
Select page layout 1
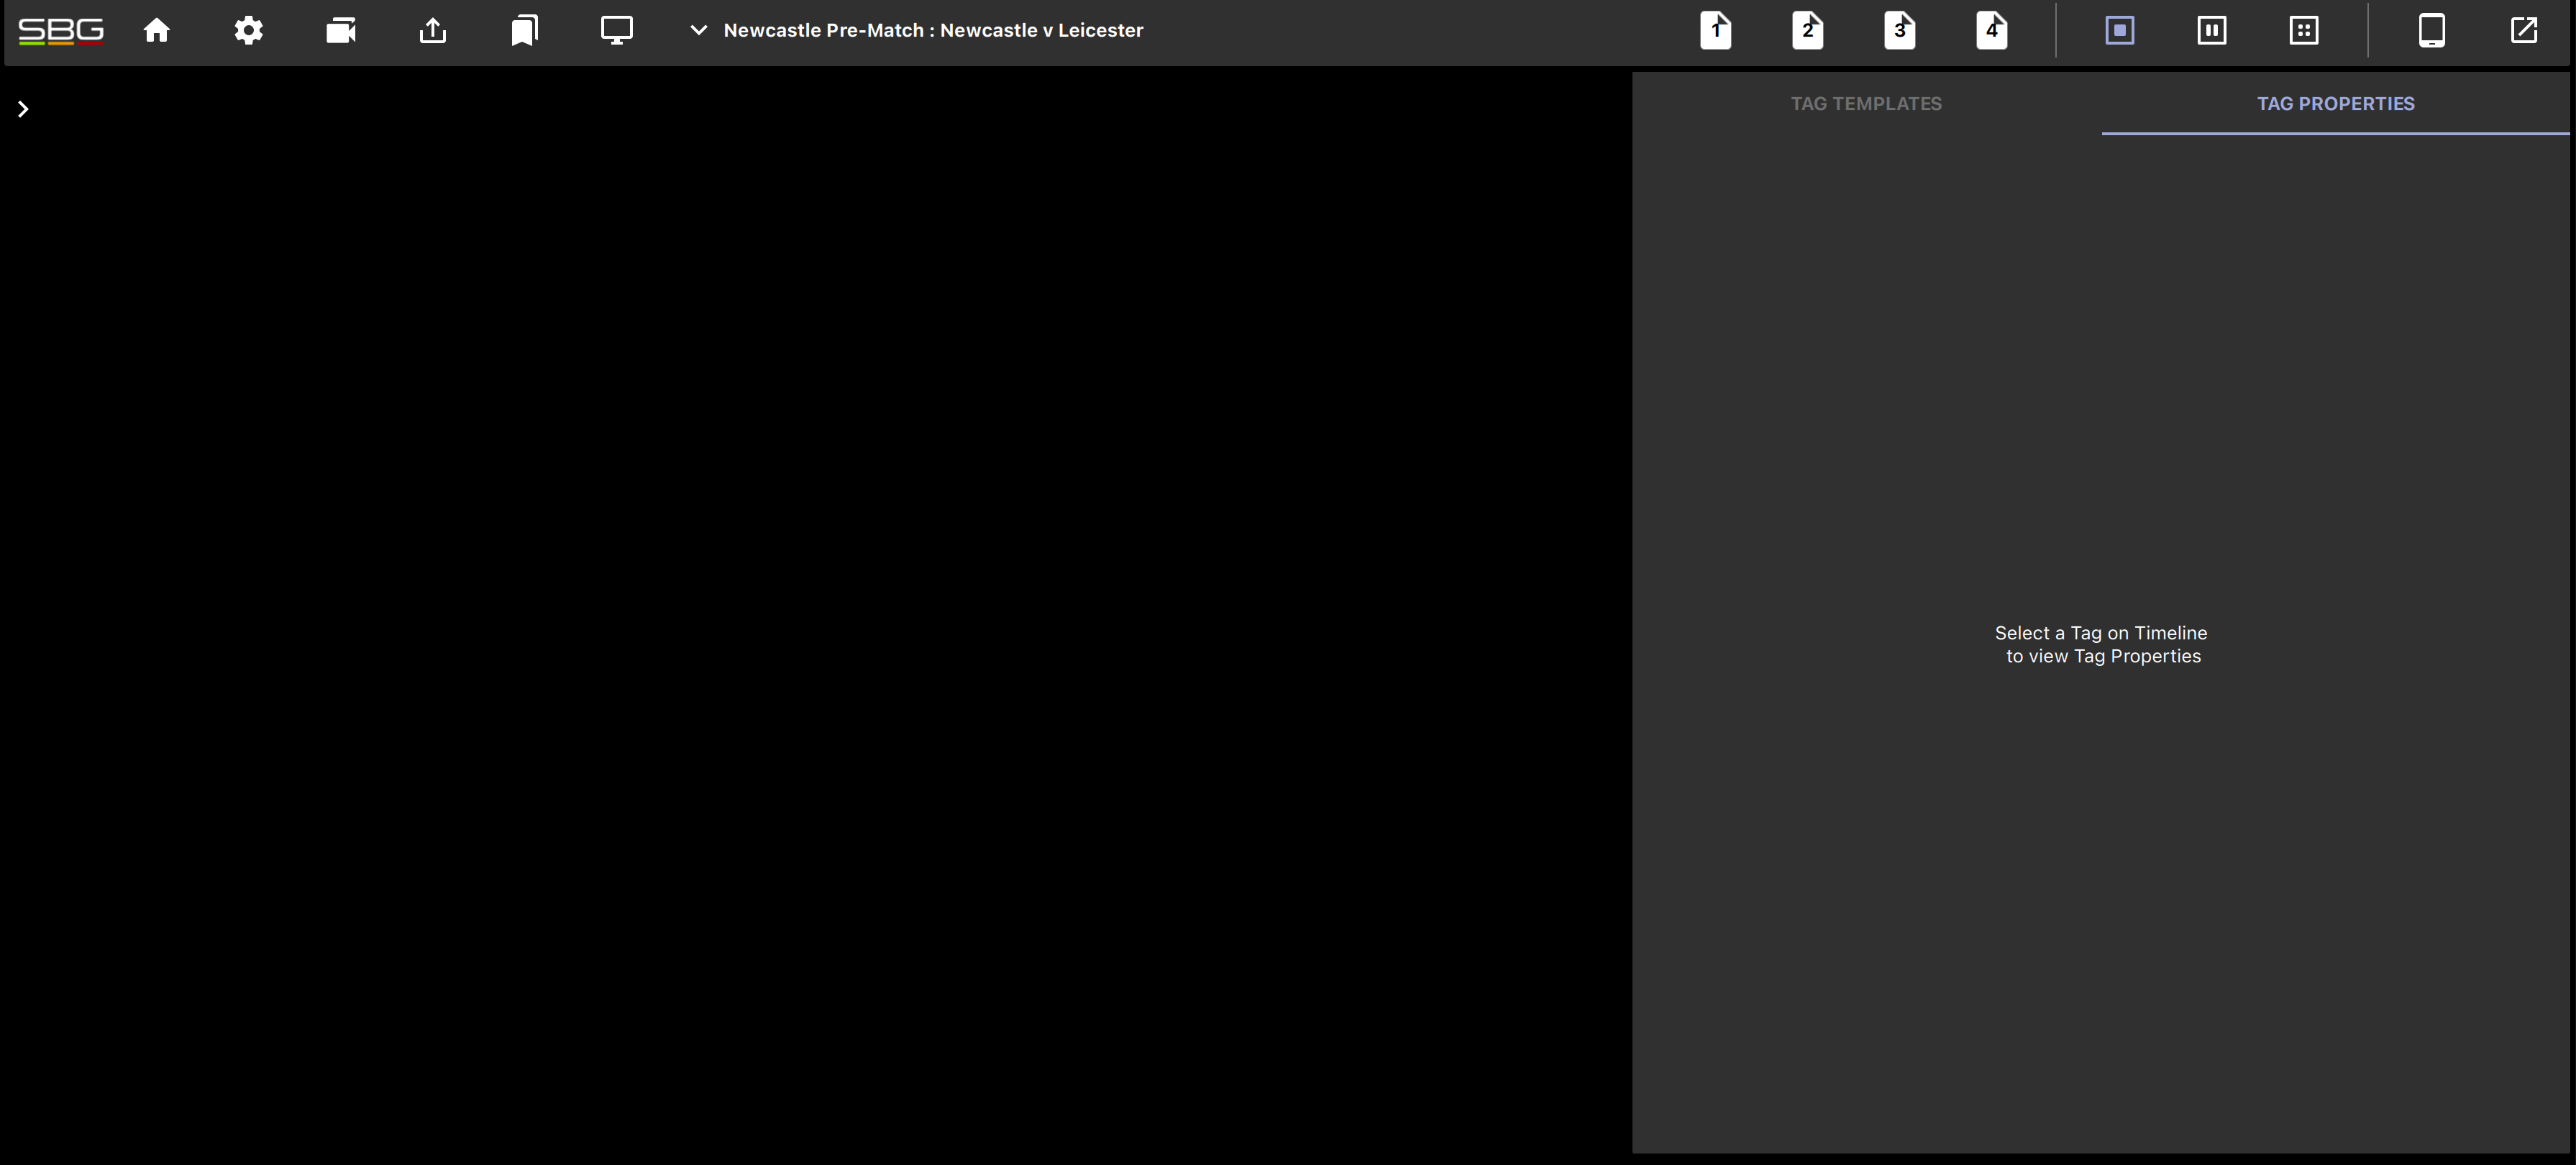[x=1716, y=30]
